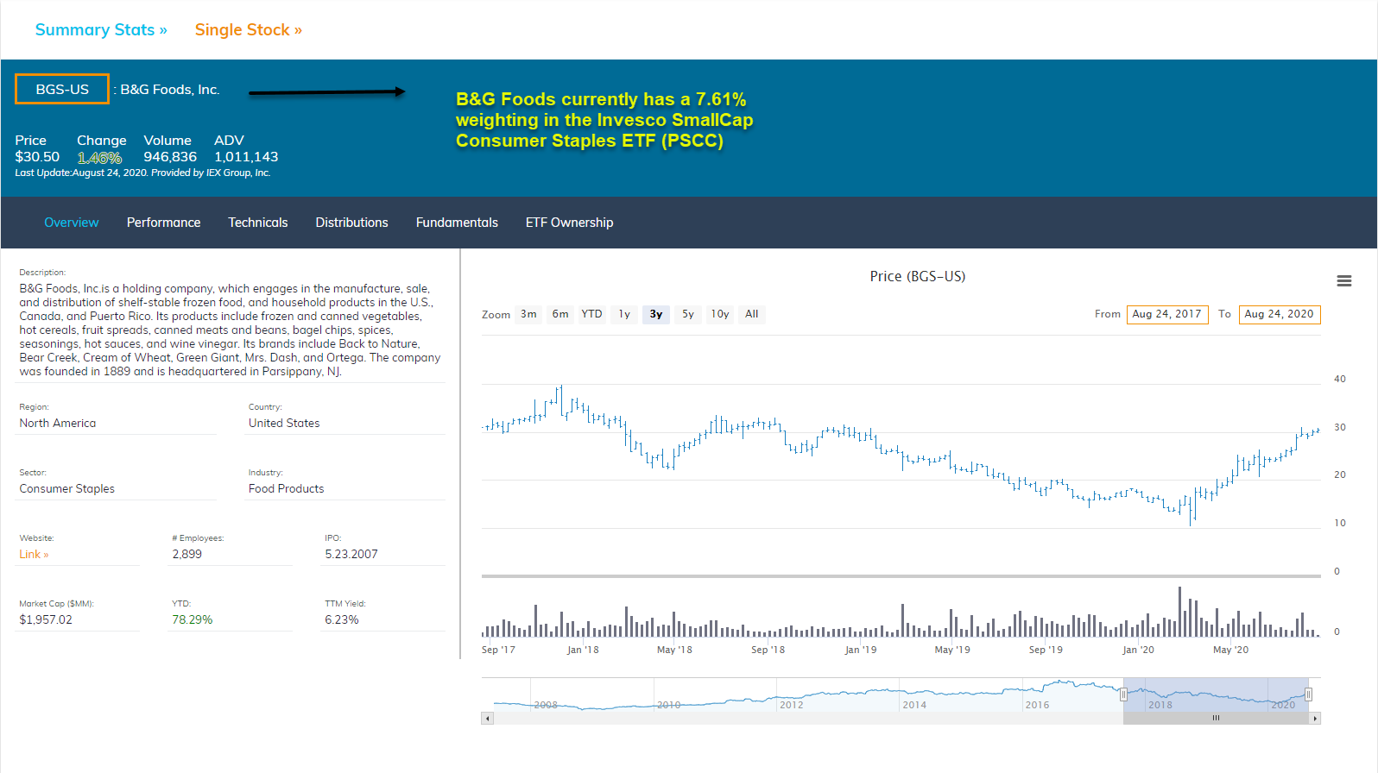1378x773 pixels.
Task: Open the Distributions tab
Action: [x=352, y=223]
